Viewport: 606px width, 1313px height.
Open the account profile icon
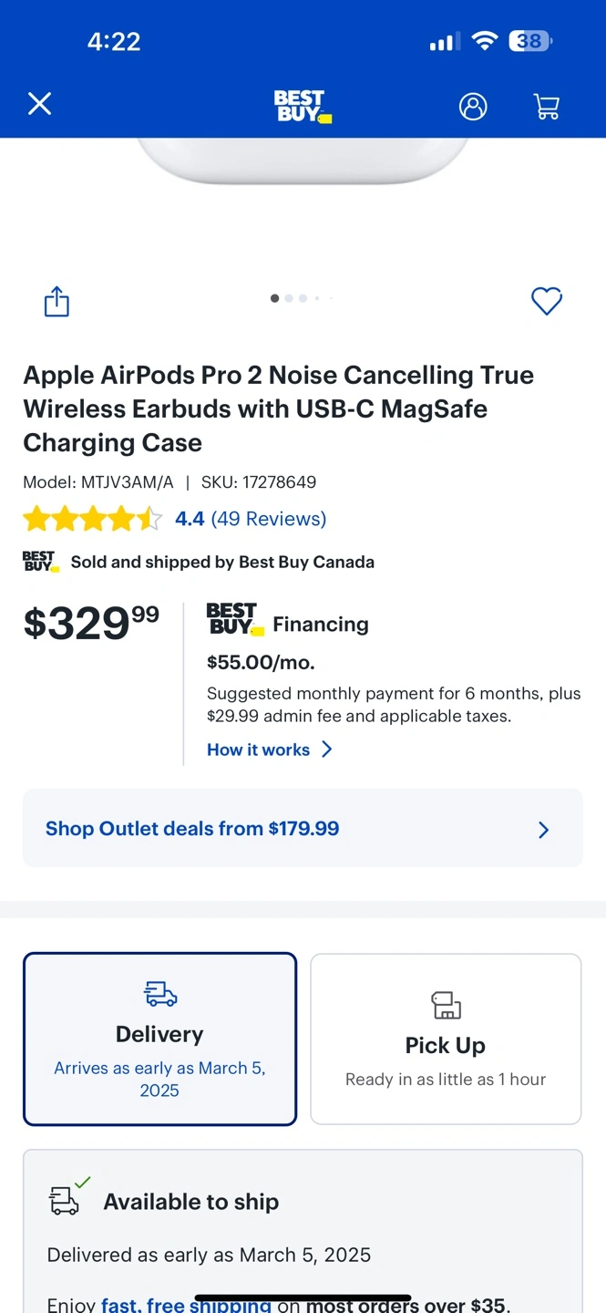point(473,106)
